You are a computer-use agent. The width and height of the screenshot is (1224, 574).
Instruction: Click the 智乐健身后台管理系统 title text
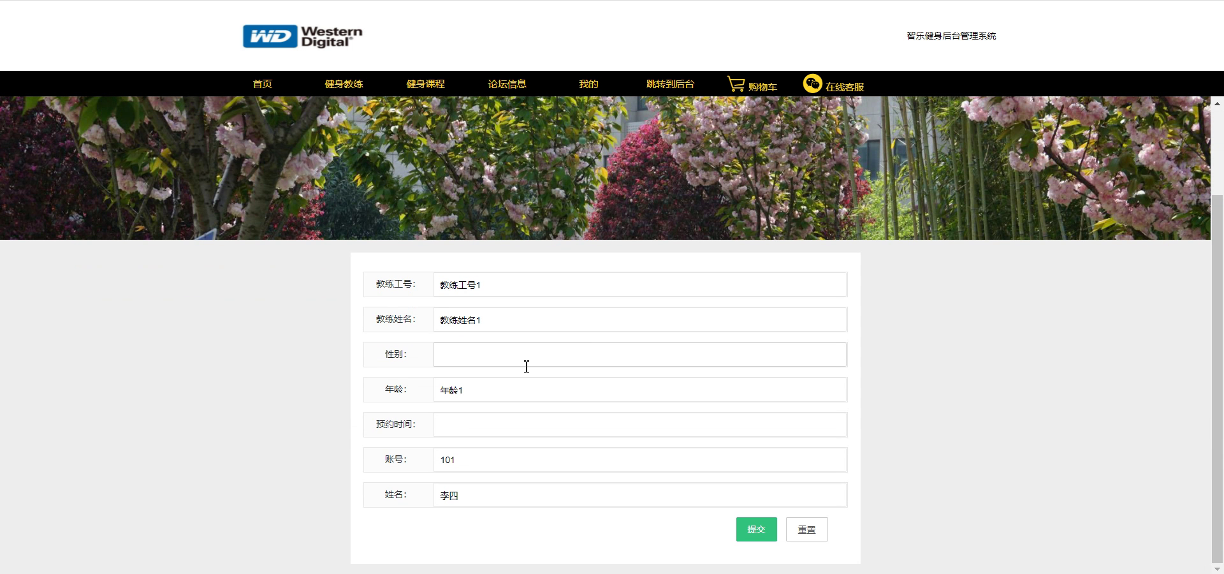pyautogui.click(x=951, y=36)
